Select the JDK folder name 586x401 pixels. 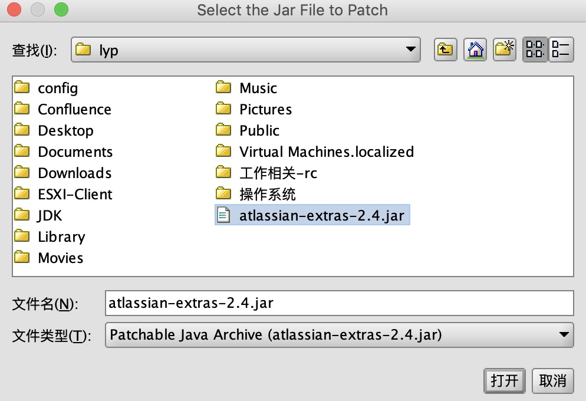(x=50, y=216)
